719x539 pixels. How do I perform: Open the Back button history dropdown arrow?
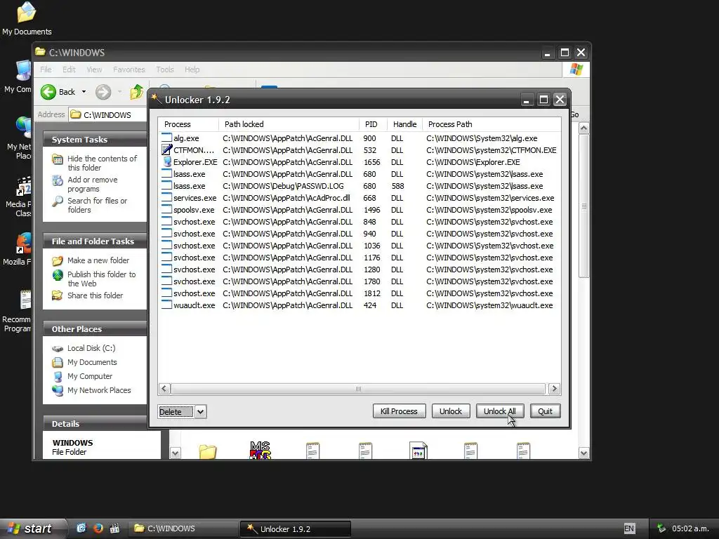[84, 92]
